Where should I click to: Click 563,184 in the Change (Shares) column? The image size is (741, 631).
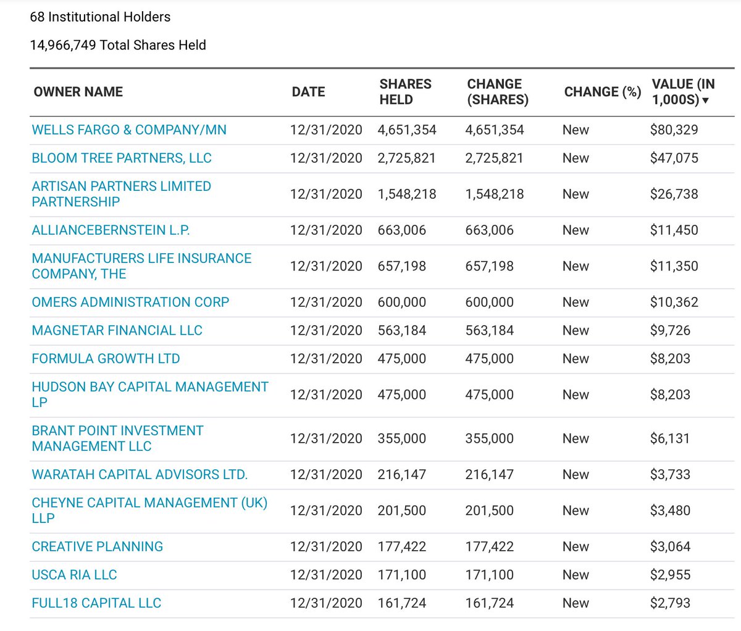click(x=490, y=330)
